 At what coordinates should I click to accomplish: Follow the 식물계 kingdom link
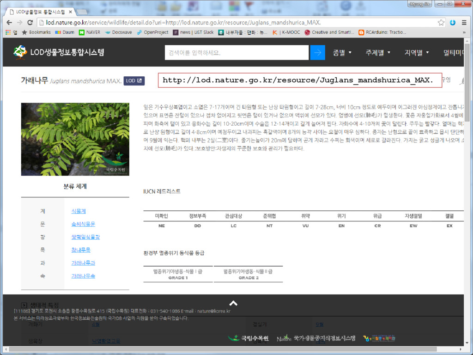point(79,211)
